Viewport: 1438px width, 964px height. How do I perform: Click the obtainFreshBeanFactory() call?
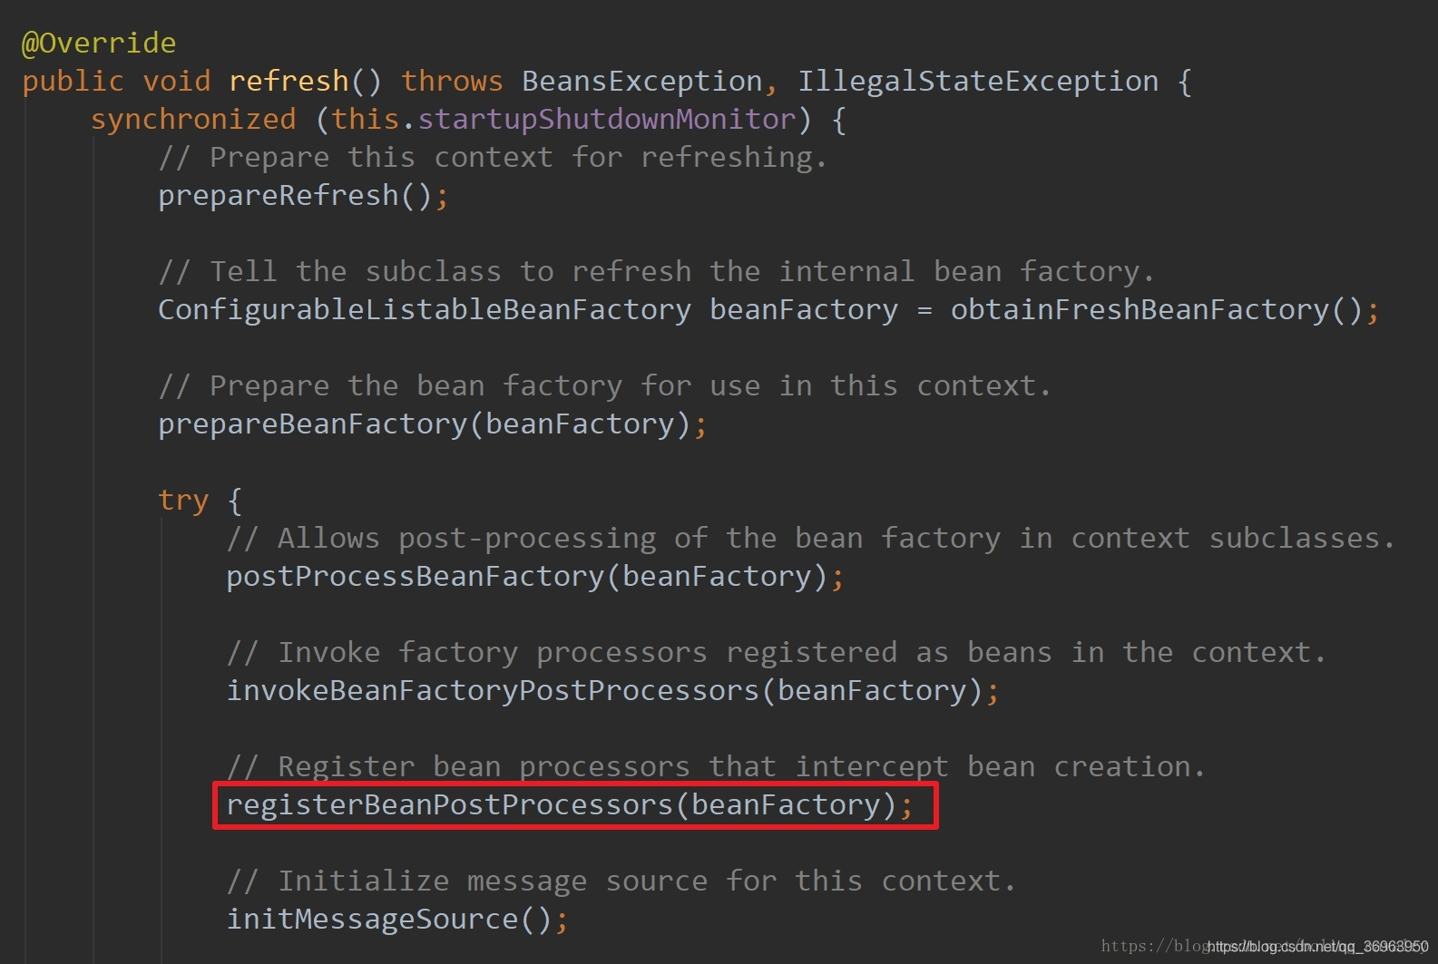[1157, 309]
